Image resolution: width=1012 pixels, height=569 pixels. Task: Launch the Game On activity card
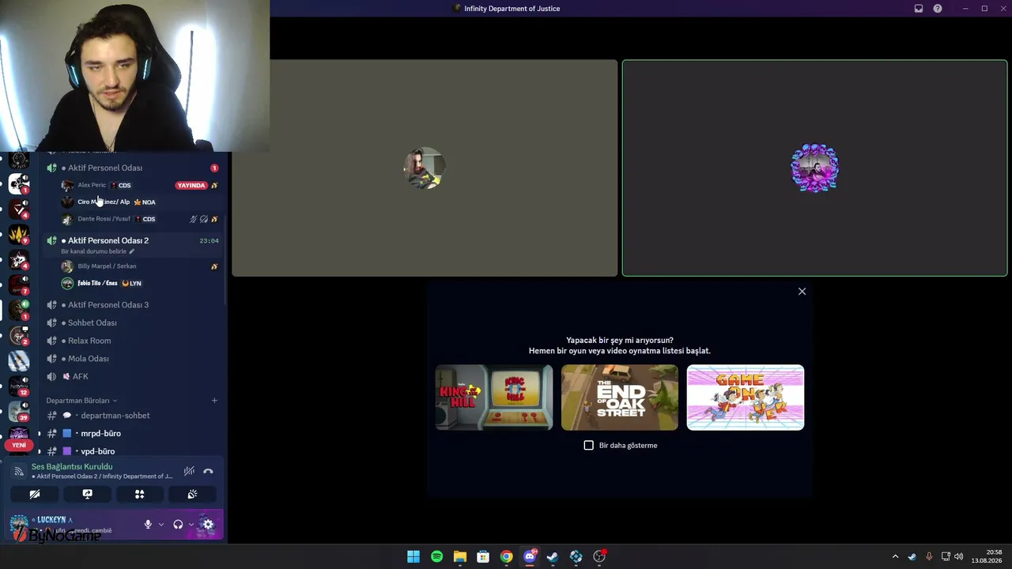[x=746, y=398]
